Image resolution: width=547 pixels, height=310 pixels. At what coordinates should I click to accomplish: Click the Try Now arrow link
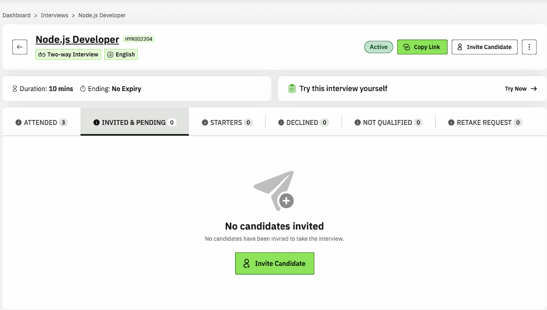coord(521,89)
